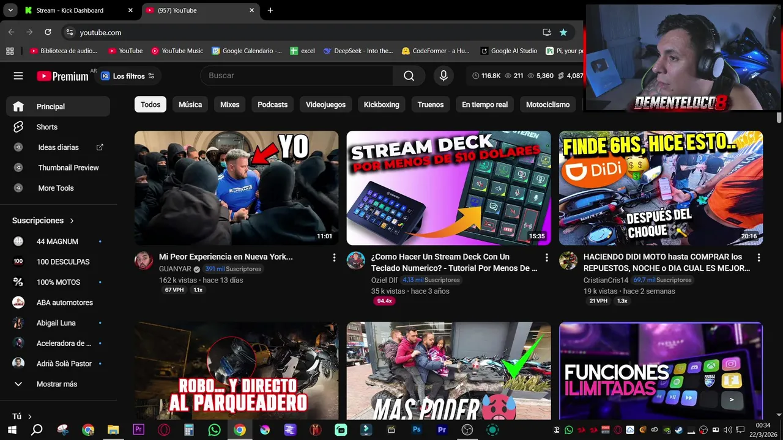This screenshot has width=783, height=440.
Task: Go to YouTube Premium home logo
Action: (x=62, y=76)
